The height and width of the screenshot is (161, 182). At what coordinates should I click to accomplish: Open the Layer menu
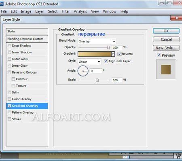click(40, 11)
